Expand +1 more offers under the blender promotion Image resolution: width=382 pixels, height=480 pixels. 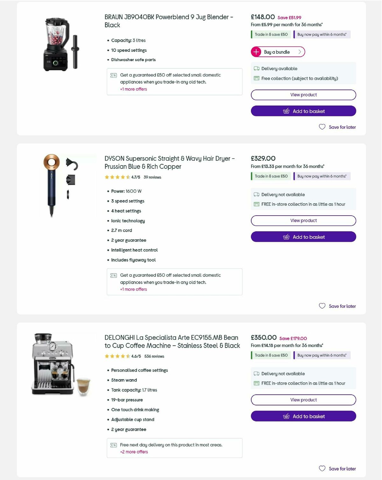point(133,89)
